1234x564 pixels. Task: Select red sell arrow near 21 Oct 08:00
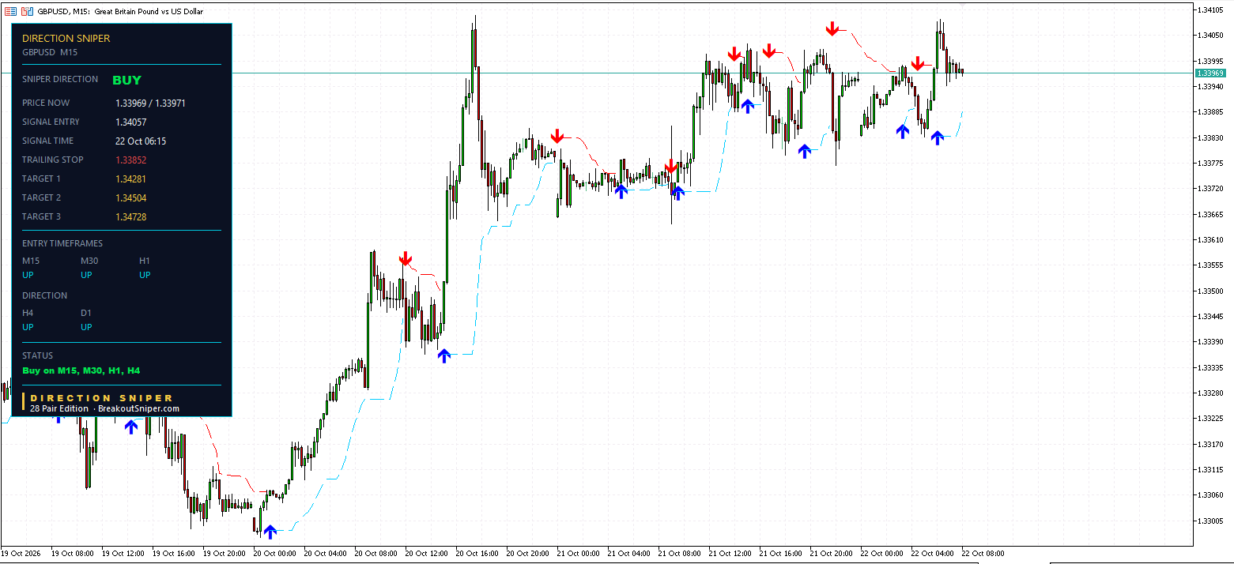point(671,166)
